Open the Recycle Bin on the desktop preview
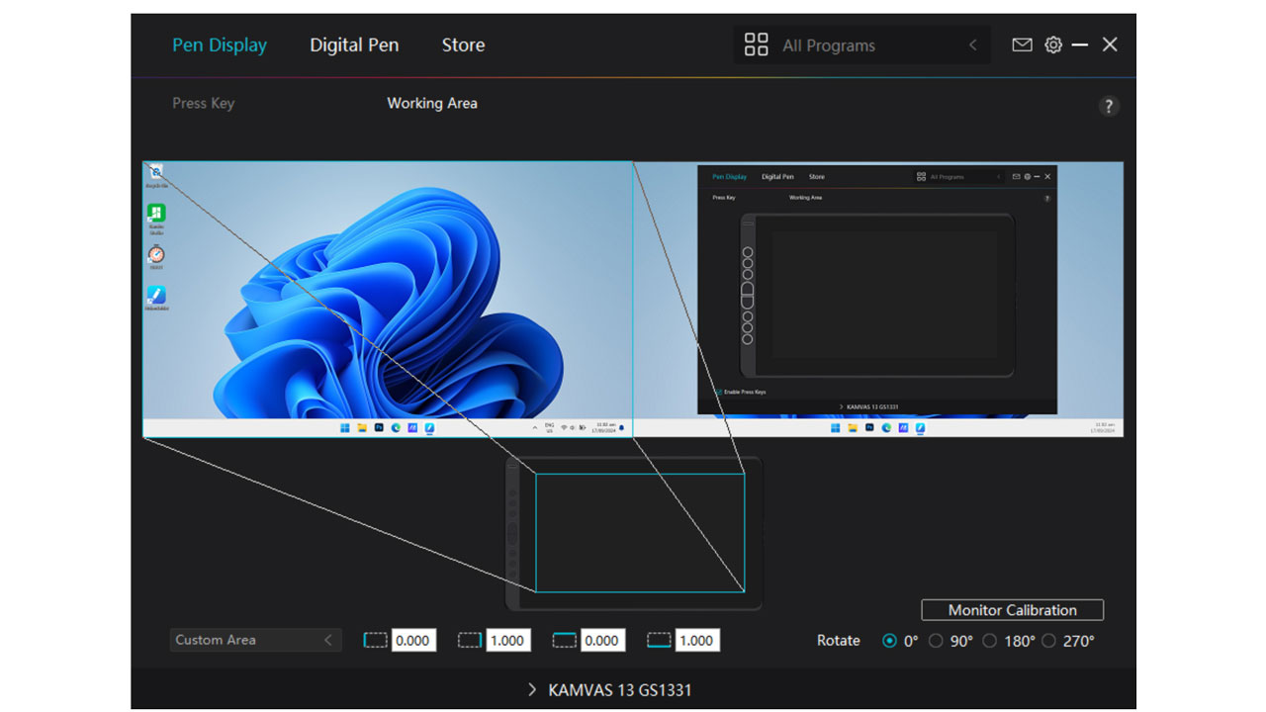 coord(156,170)
